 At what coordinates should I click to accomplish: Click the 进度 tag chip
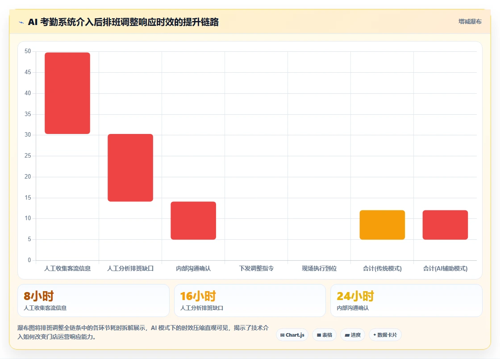[x=353, y=335]
